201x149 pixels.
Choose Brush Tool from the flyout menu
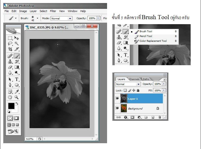coord(154,31)
